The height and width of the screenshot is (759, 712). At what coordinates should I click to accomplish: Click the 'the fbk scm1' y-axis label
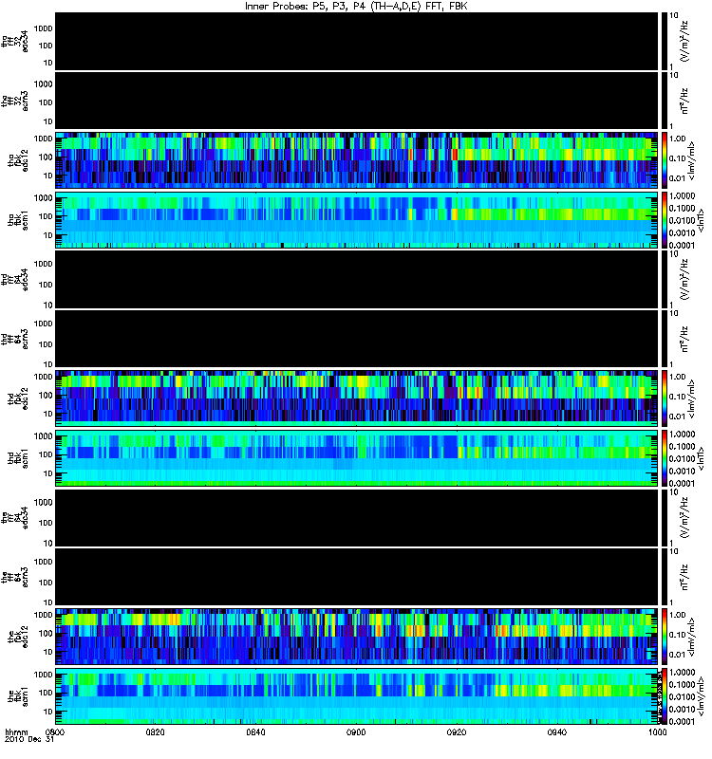tap(18, 696)
